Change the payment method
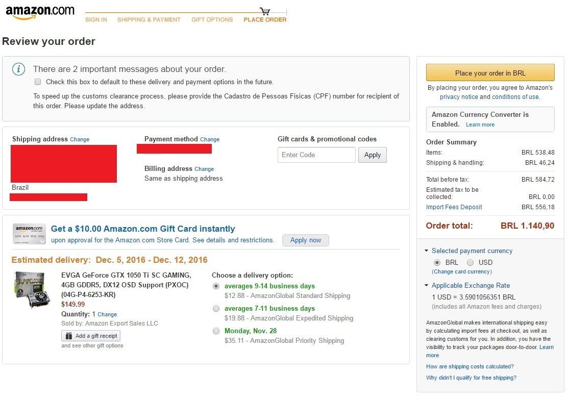568x397 pixels. pyautogui.click(x=210, y=139)
